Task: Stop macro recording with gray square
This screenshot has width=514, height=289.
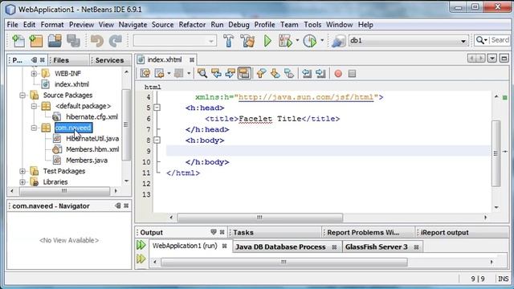Action: pyautogui.click(x=352, y=73)
